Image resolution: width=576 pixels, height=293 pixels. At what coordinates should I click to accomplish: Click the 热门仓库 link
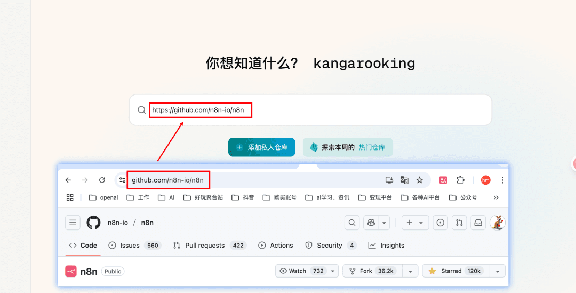click(x=372, y=147)
